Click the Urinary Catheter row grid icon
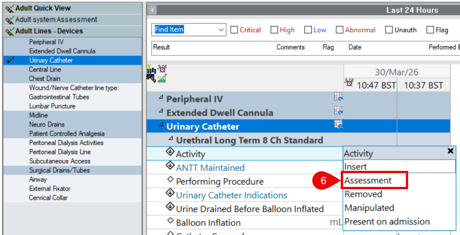 [x=338, y=125]
